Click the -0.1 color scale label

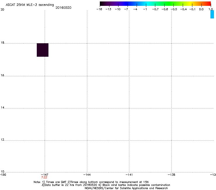click(x=192, y=9)
